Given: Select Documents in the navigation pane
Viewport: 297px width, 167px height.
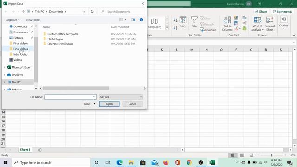Looking at the screenshot, I should (x=20, y=32).
